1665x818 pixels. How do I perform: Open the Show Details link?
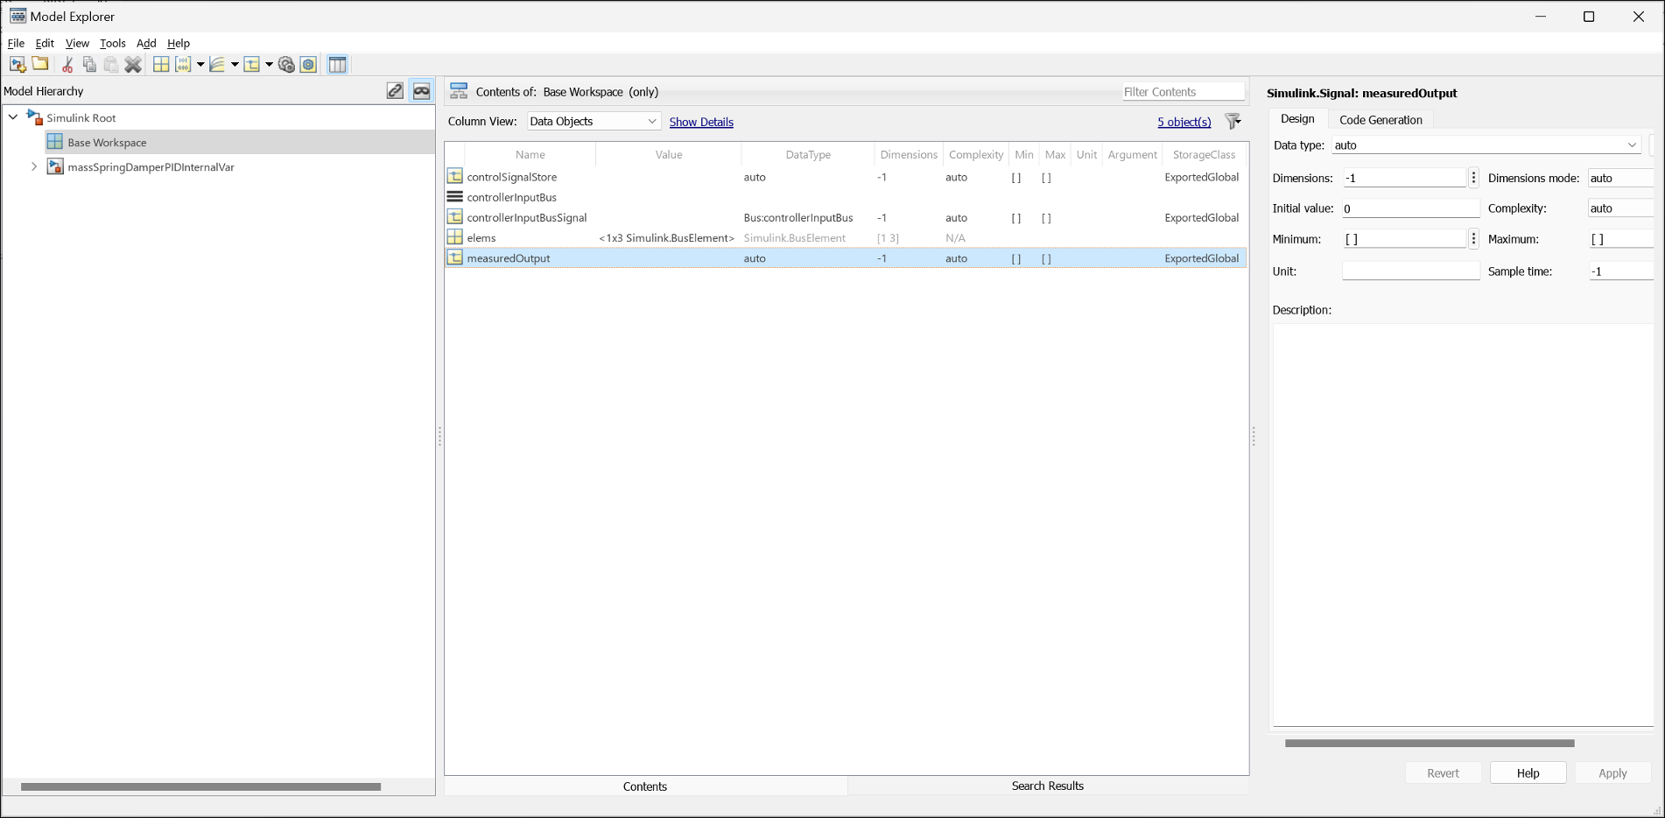pos(701,122)
